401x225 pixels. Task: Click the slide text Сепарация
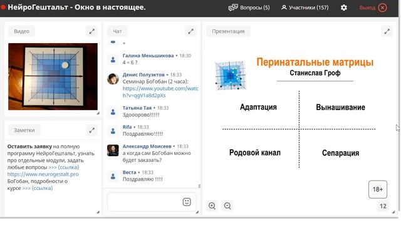point(340,152)
